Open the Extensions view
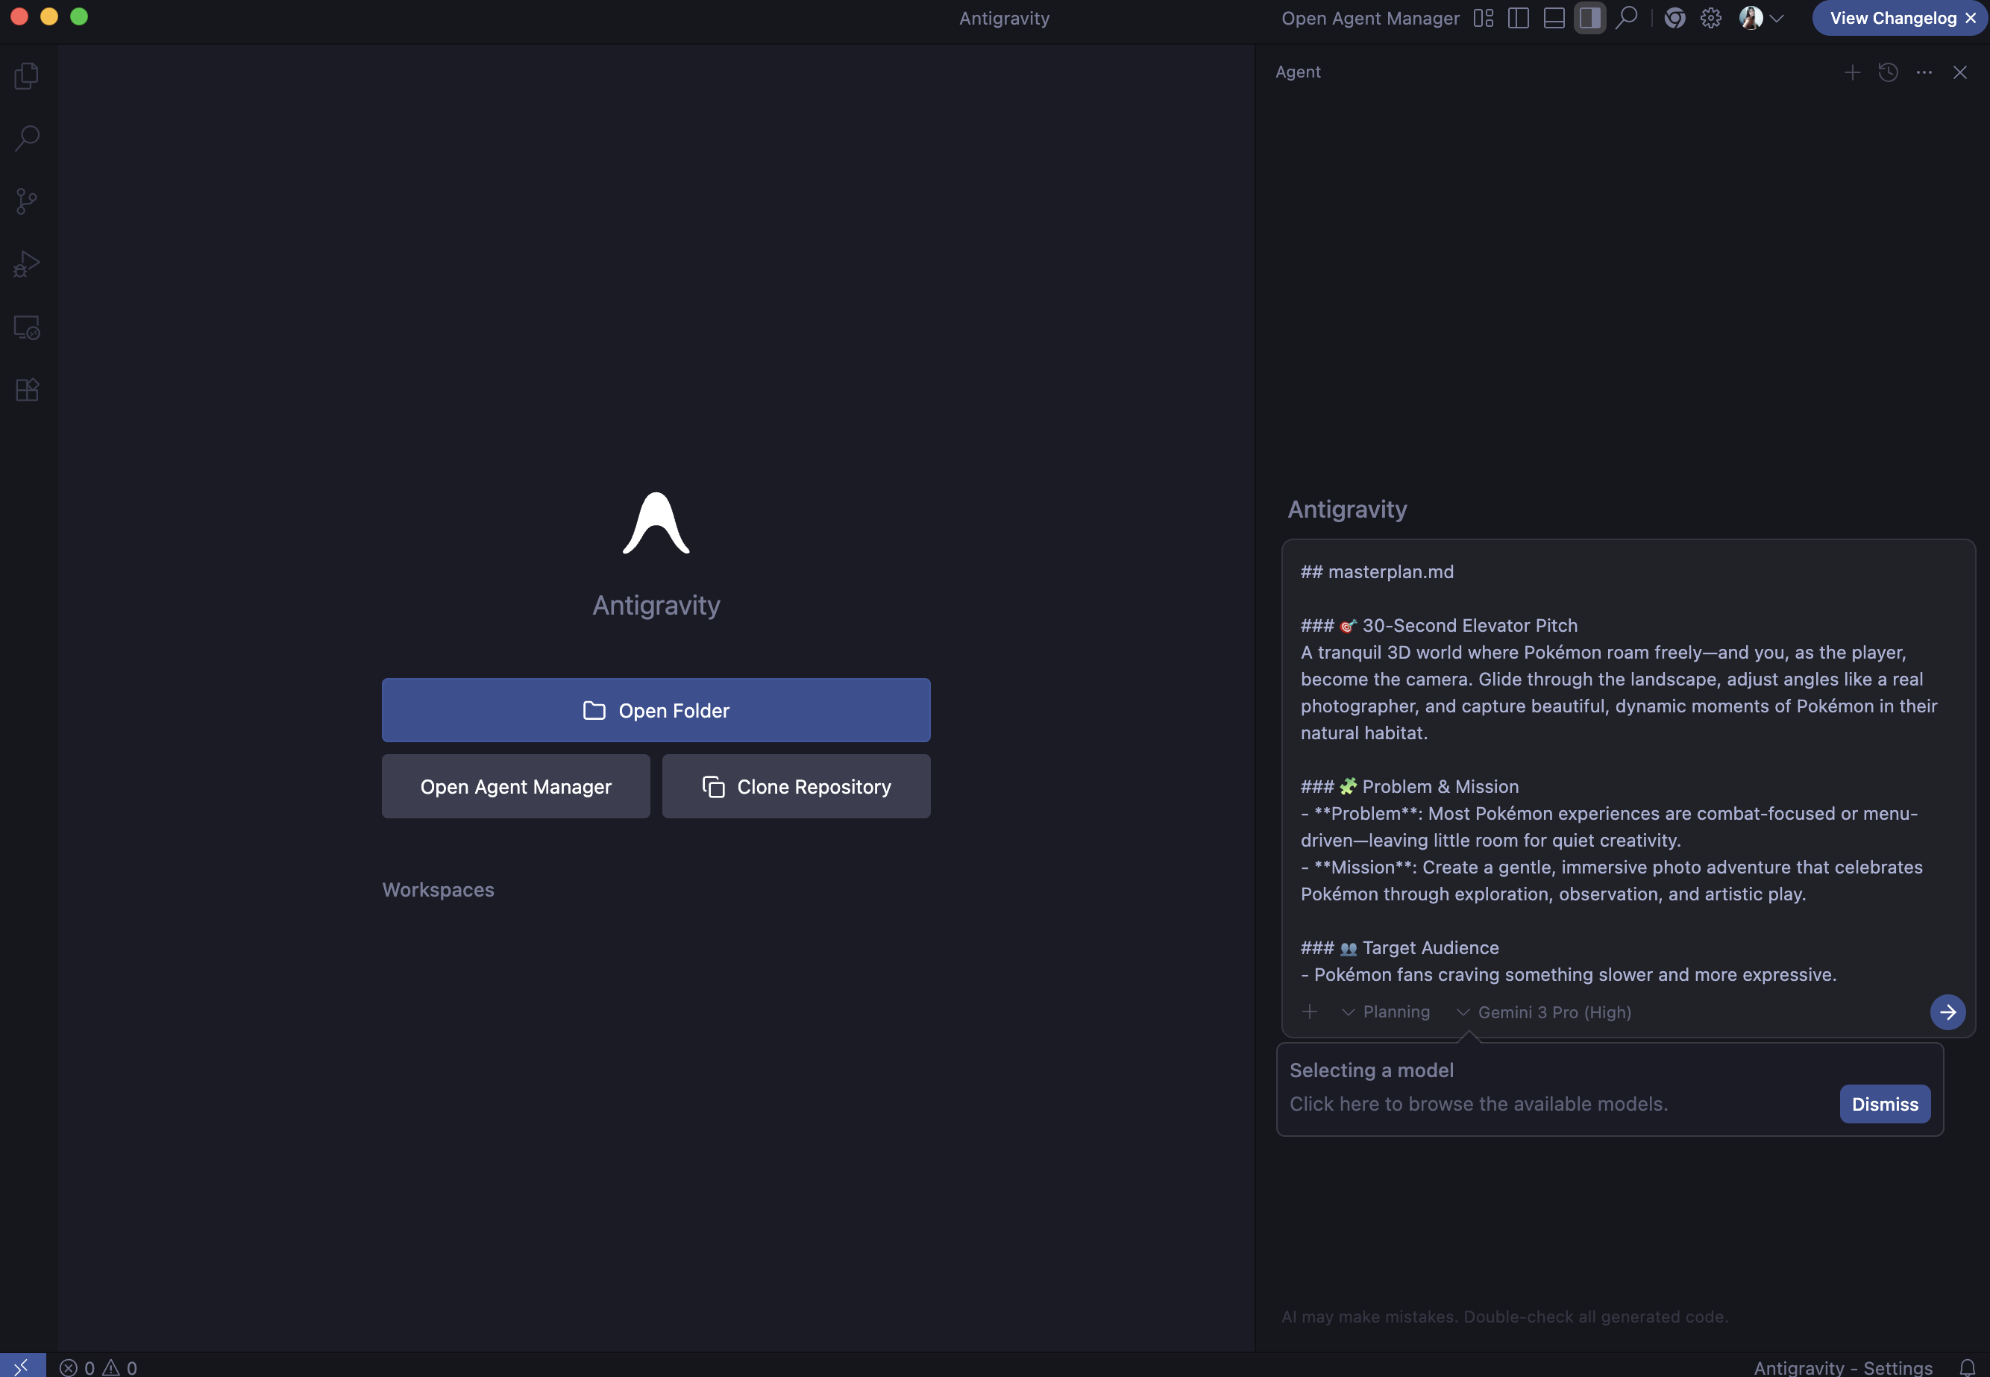1990x1377 pixels. point(27,390)
